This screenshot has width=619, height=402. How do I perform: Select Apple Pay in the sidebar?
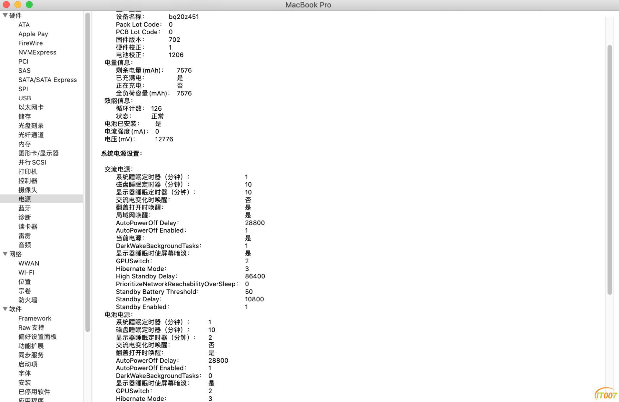click(33, 34)
